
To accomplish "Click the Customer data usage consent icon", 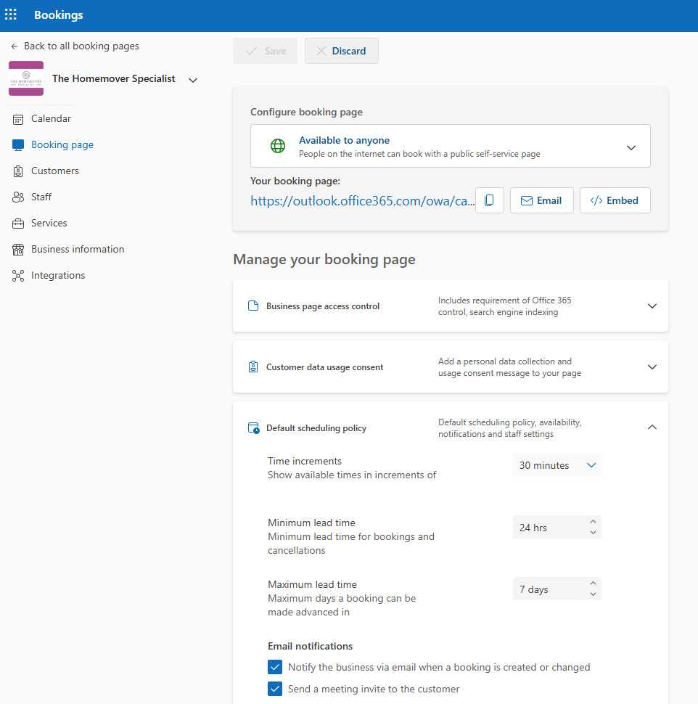I will pos(253,367).
